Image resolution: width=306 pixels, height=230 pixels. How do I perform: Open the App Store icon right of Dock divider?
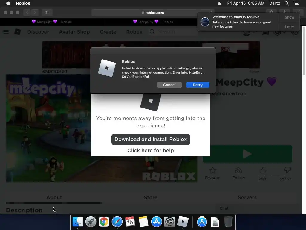202,222
